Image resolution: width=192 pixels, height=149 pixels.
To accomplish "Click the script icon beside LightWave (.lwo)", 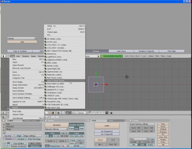I will (x=45, y=57).
